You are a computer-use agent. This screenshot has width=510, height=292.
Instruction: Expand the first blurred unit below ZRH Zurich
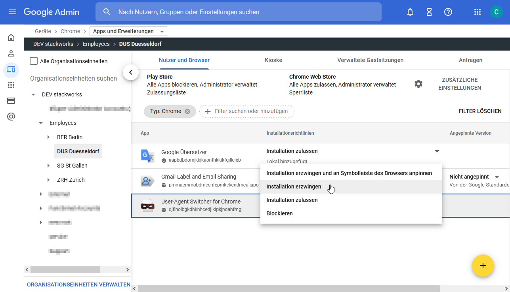point(41,194)
